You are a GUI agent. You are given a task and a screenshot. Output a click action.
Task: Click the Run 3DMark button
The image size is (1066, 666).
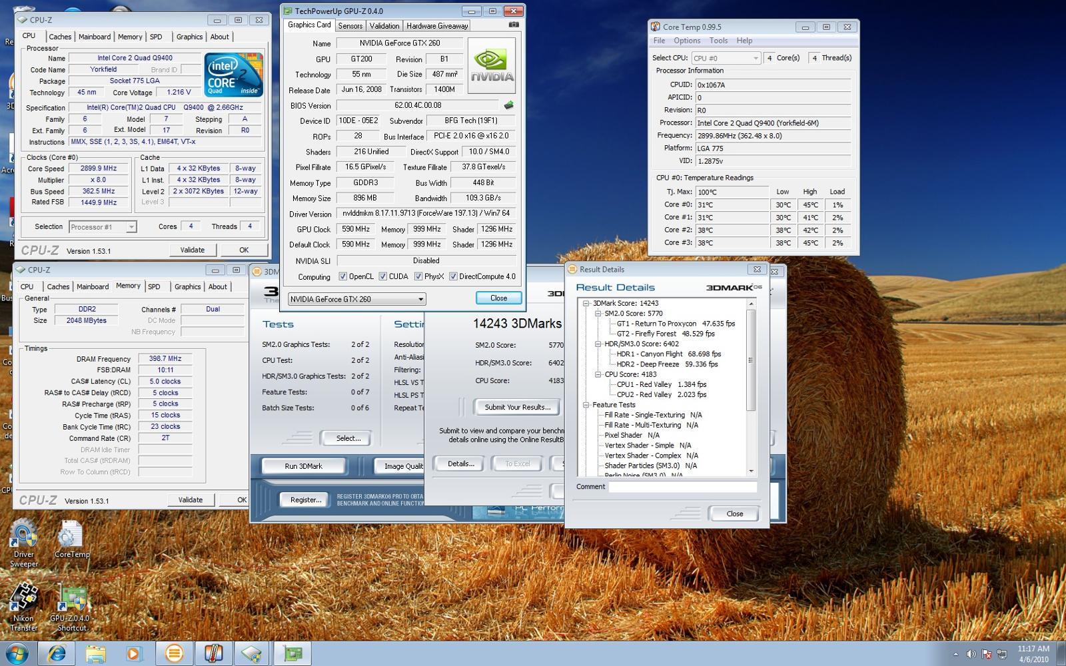coord(303,466)
